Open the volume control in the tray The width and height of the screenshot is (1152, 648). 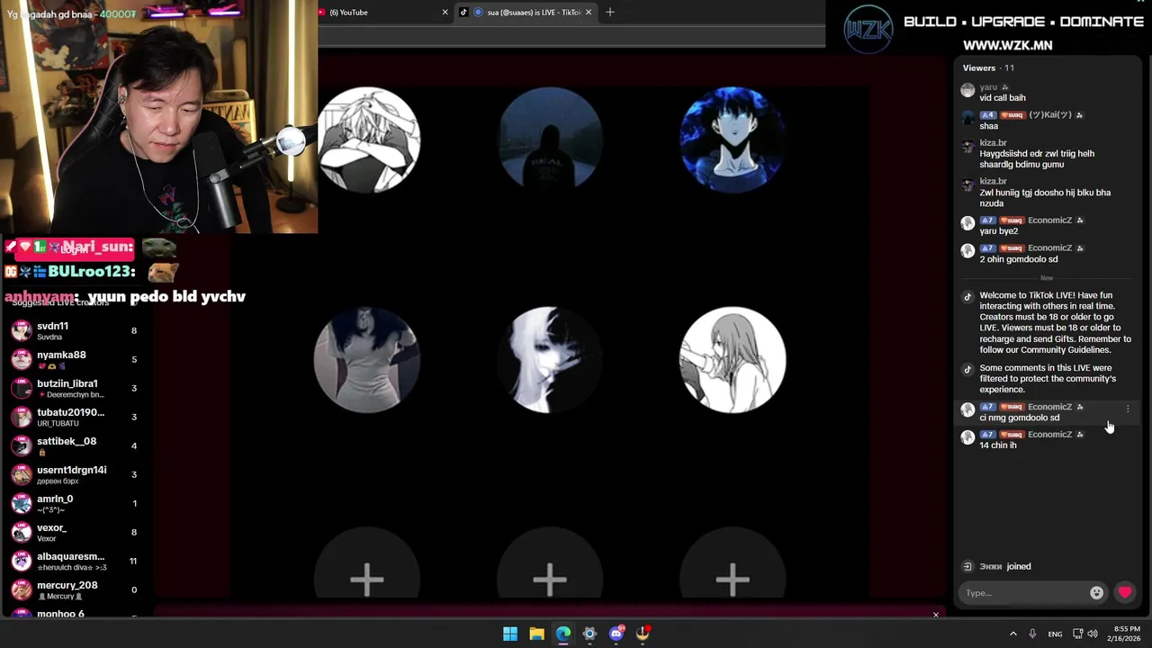click(1093, 634)
